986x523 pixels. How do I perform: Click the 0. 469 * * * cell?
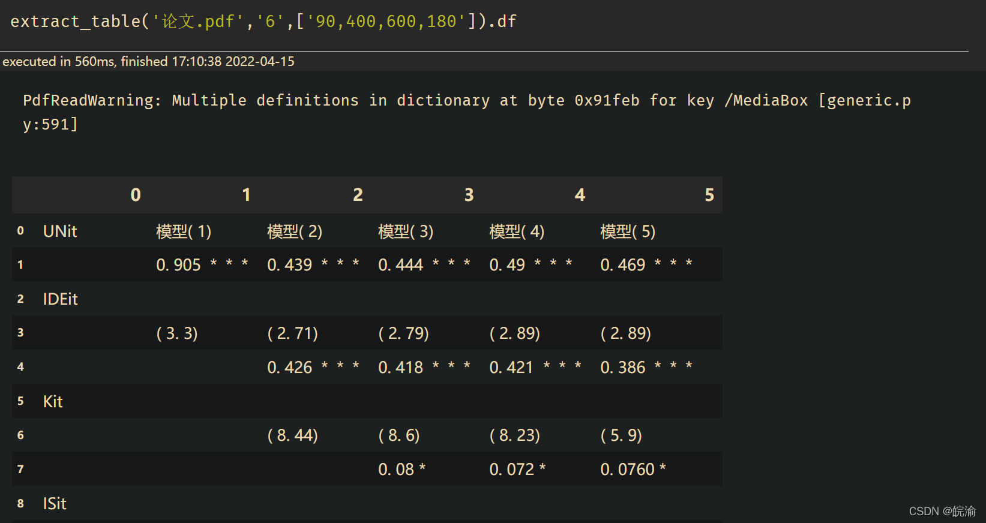pos(646,264)
